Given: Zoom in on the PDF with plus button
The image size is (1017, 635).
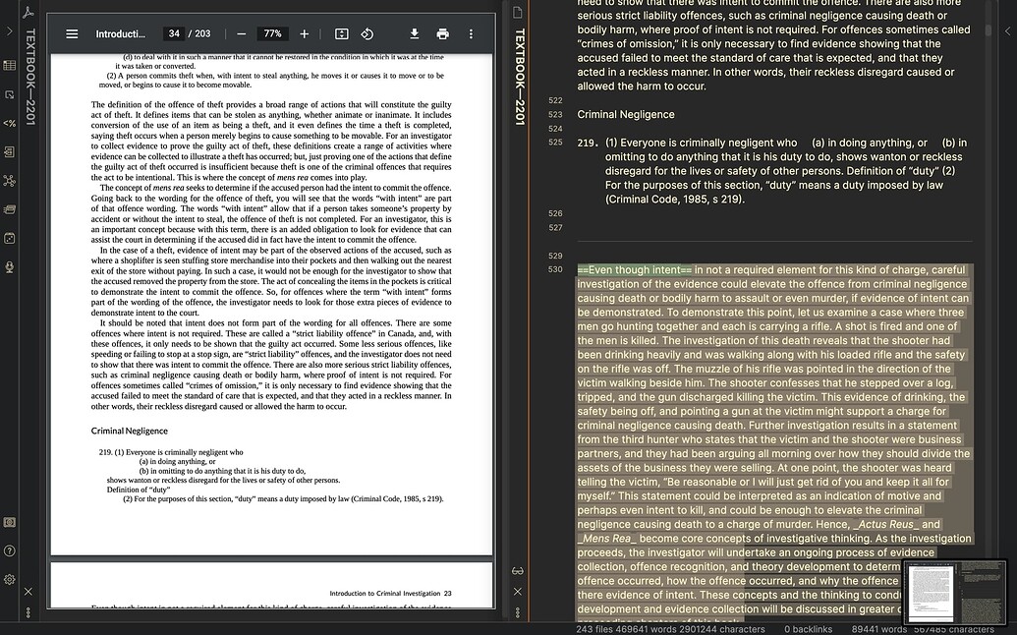Looking at the screenshot, I should [304, 32].
